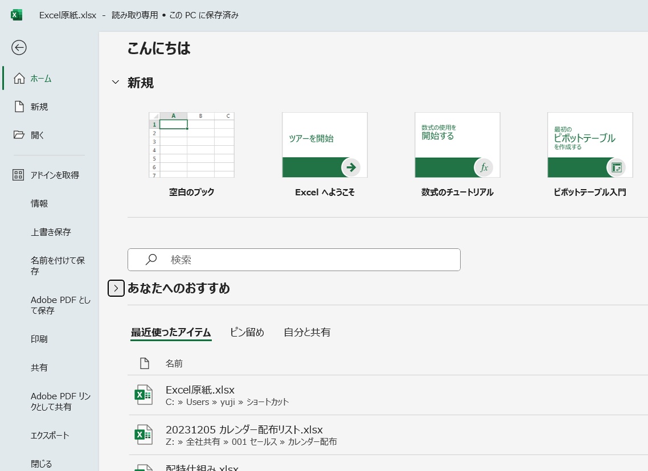The image size is (648, 471).
Task: Click the アドインを取得 label
Action: [55, 175]
